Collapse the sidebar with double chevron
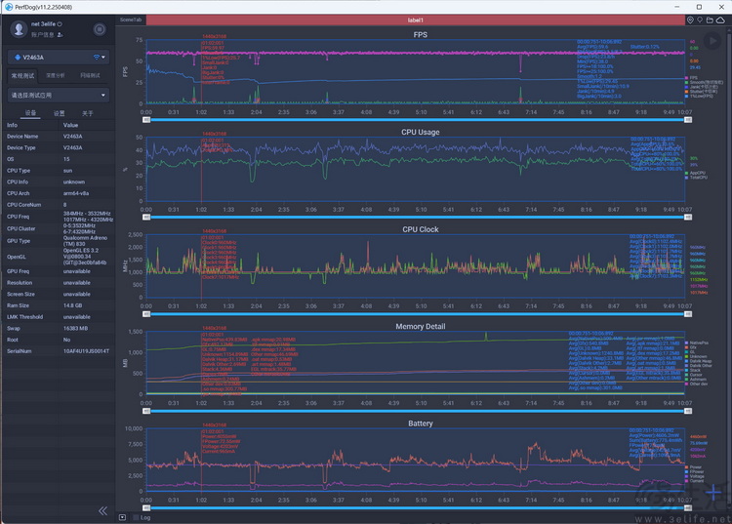Image resolution: width=732 pixels, height=524 pixels. pos(103,511)
